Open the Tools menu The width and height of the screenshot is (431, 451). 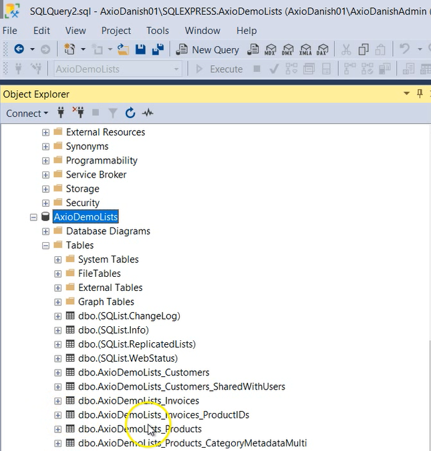coord(158,31)
